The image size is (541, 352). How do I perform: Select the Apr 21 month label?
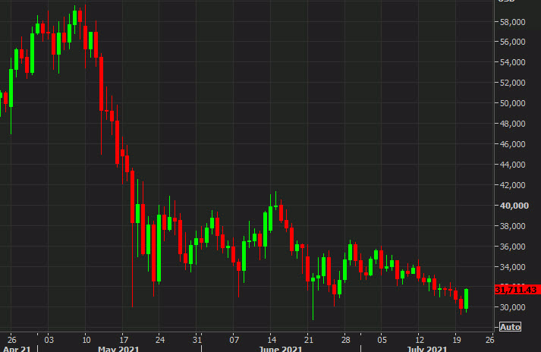[17, 349]
